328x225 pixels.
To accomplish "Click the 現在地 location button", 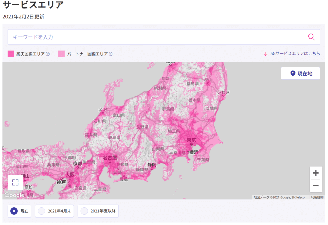I will click(x=300, y=74).
